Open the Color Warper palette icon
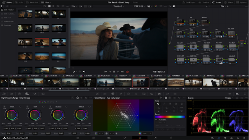 [x=113, y=94]
